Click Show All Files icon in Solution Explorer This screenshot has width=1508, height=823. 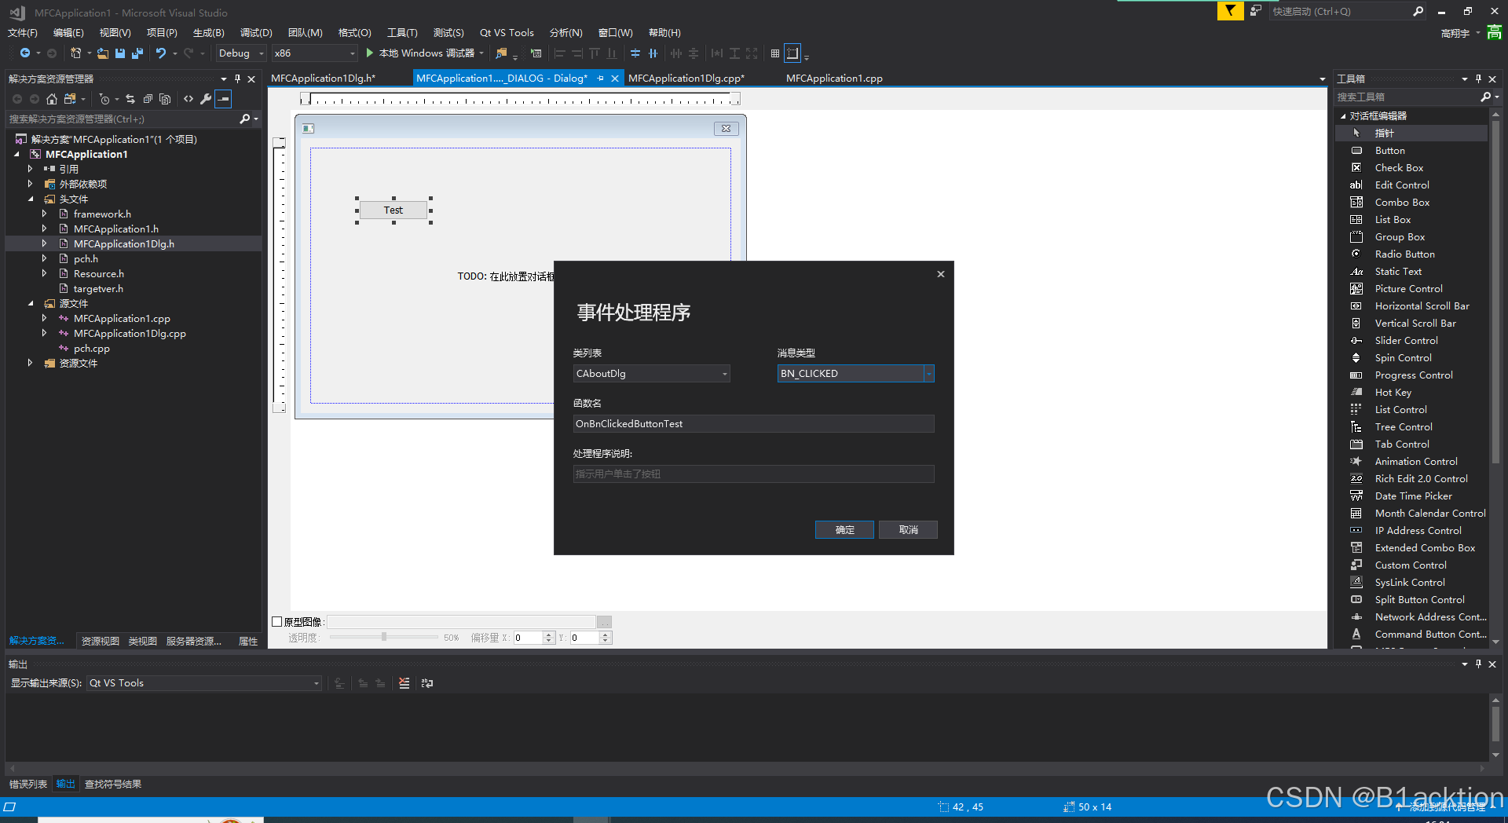pos(165,99)
